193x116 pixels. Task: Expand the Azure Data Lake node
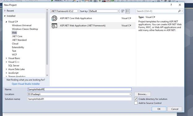pyautogui.click(x=6, y=69)
